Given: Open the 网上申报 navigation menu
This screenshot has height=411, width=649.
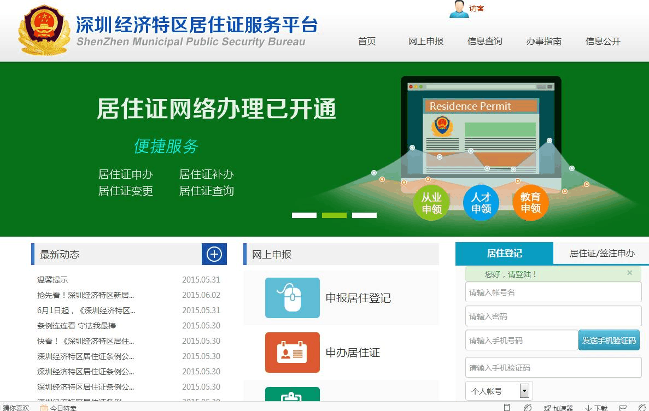Looking at the screenshot, I should click(426, 42).
